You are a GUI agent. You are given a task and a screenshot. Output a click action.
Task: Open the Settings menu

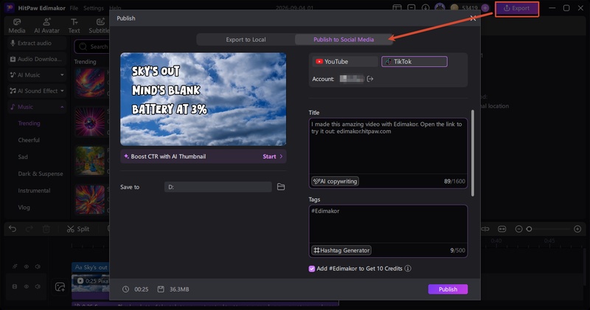[x=94, y=8]
